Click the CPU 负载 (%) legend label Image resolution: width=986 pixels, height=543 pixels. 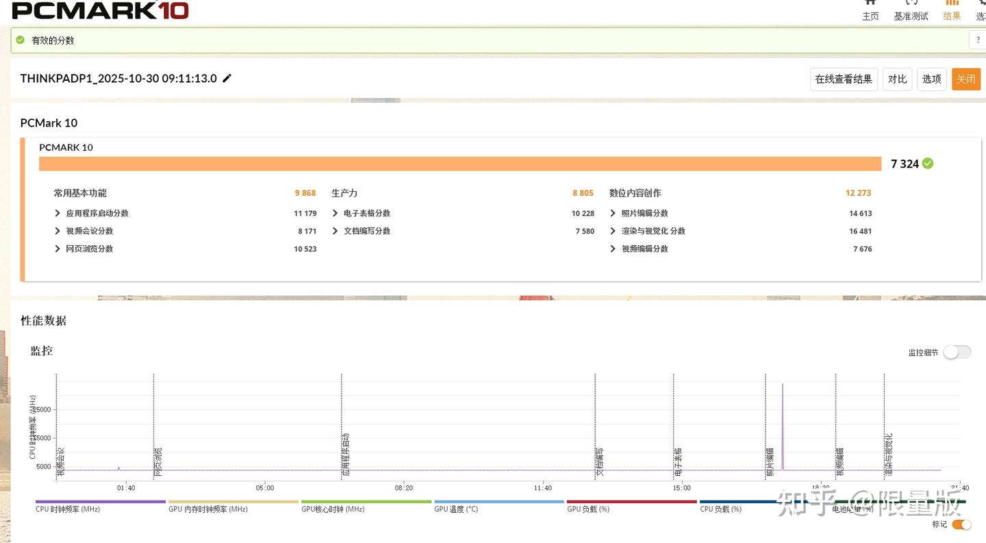pyautogui.click(x=721, y=509)
